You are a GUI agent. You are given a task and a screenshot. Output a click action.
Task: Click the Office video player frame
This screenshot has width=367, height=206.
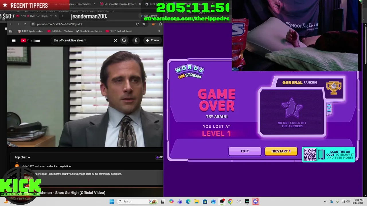pos(85,97)
